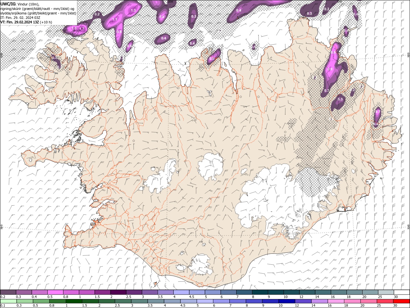The image size is (410, 308).
Task: Click the pale green rain swatch labeled 0.1
Action: point(9,301)
